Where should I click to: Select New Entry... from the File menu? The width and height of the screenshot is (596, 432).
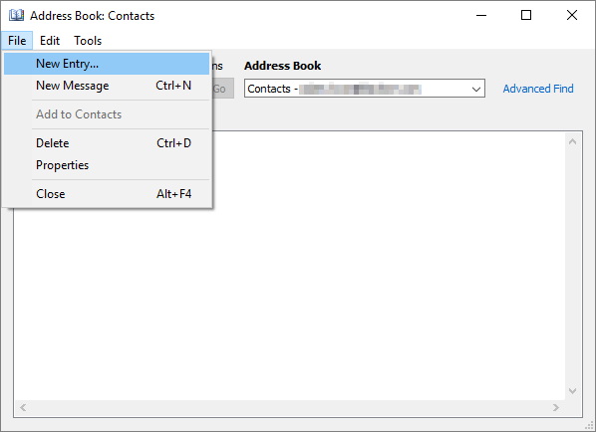[x=107, y=64]
